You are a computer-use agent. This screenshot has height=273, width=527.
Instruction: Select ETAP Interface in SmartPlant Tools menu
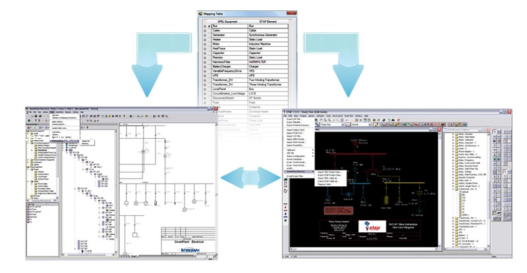pyautogui.click(x=64, y=141)
